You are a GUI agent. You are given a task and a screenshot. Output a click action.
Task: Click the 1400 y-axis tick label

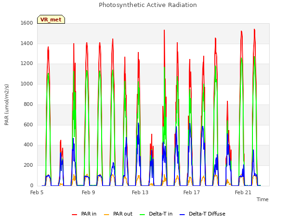click(x=27, y=43)
